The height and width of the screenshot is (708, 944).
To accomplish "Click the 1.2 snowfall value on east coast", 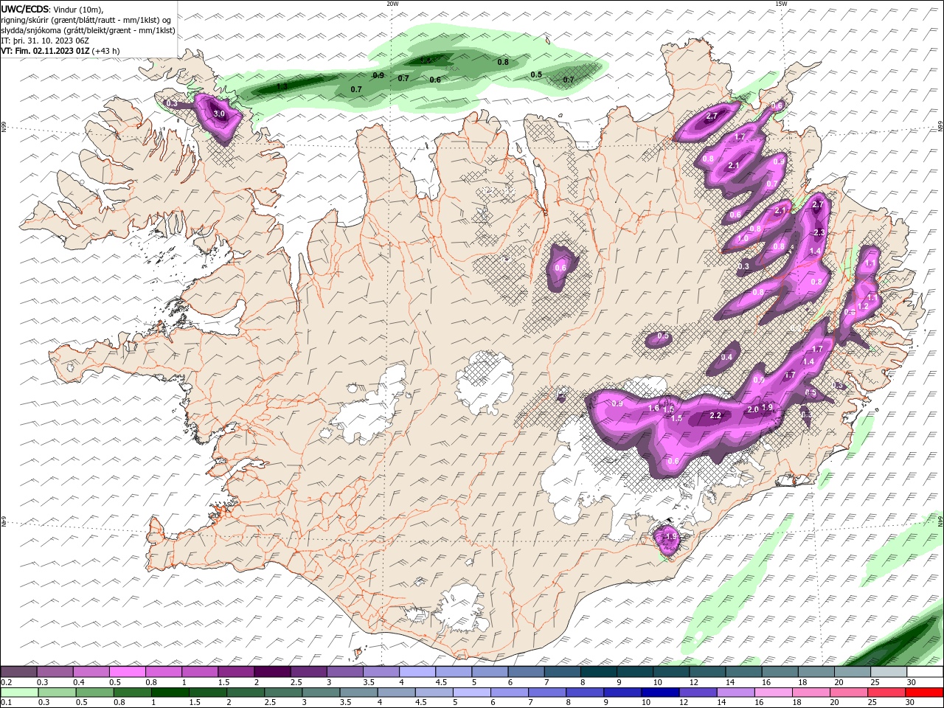I will [863, 306].
